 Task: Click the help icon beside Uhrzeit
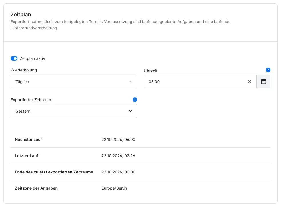pos(268,70)
